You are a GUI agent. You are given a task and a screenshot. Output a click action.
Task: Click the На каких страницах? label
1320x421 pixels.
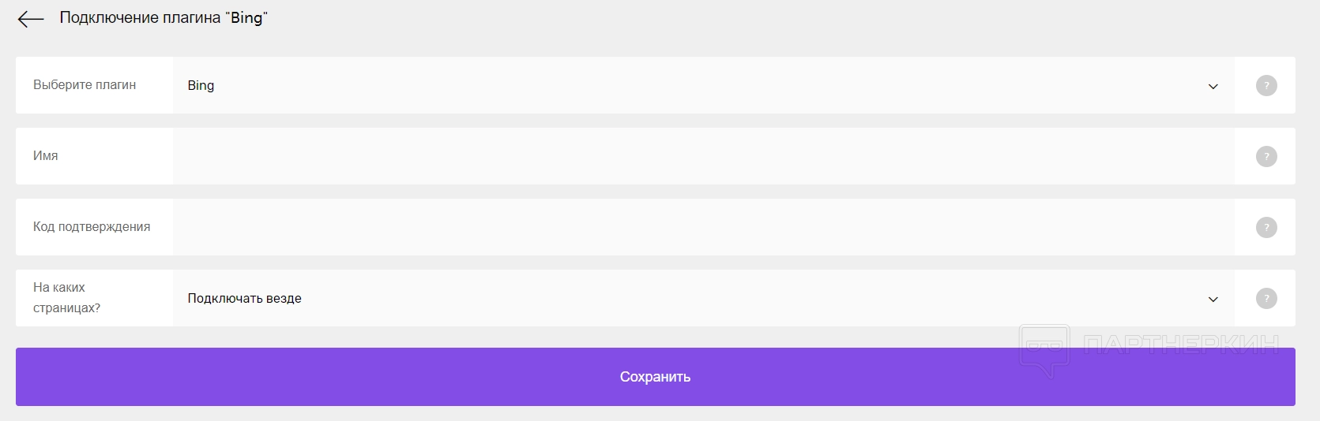click(x=66, y=298)
